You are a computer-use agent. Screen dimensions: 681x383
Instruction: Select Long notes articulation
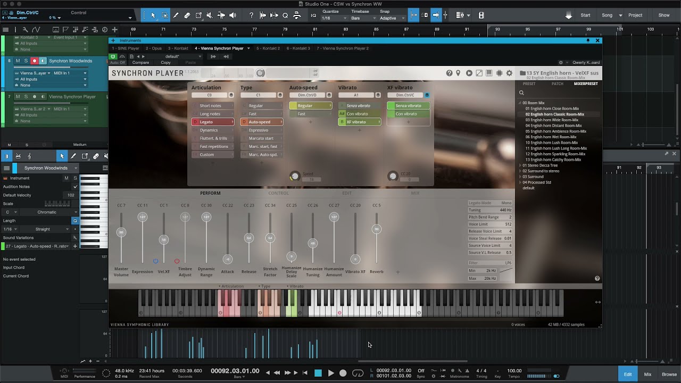click(x=213, y=114)
